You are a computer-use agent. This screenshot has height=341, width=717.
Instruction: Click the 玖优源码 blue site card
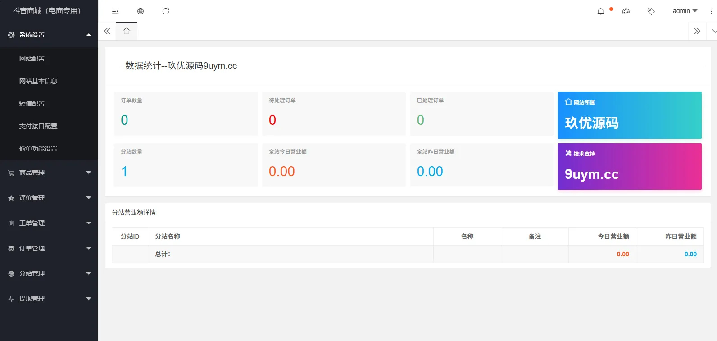[x=630, y=115]
